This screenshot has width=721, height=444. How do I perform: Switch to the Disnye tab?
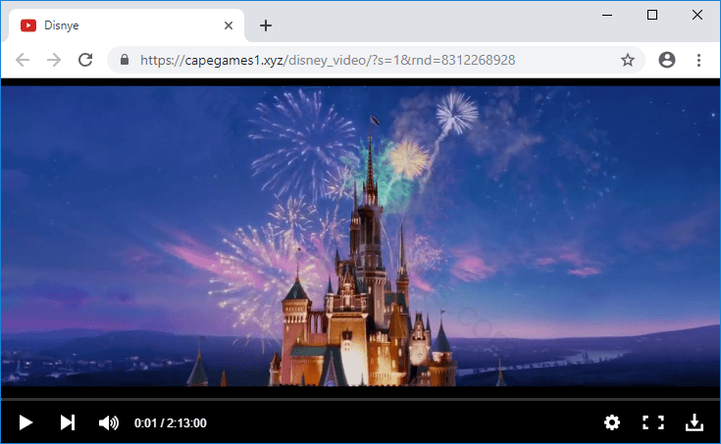tap(125, 25)
